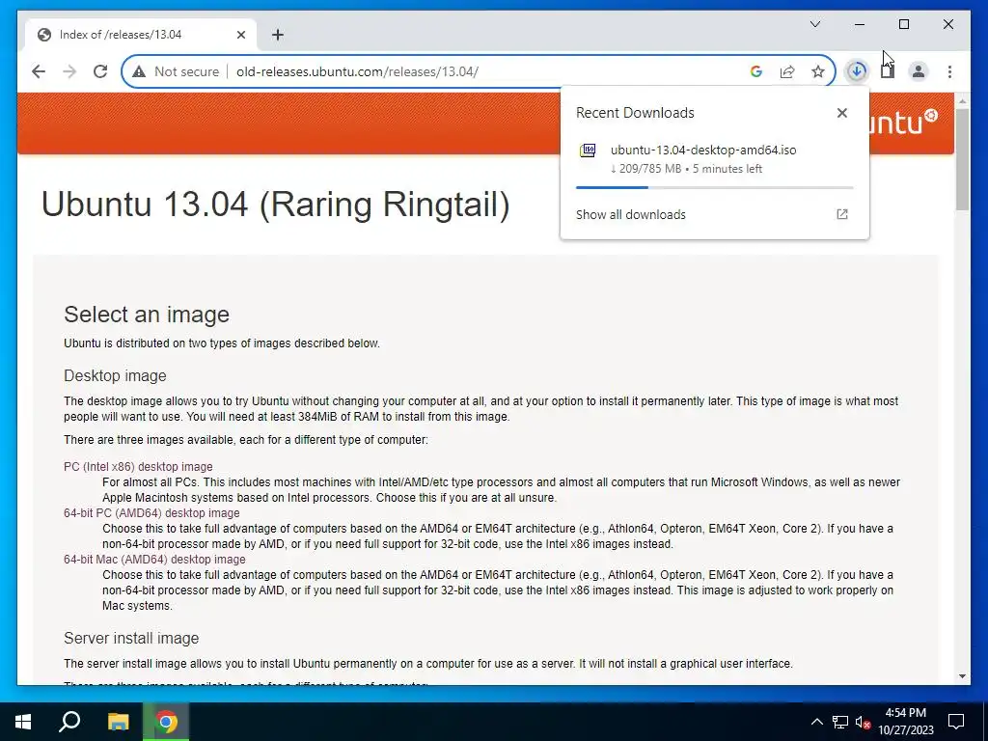Click the Ubuntu 13.04 (Raring Ringtail) heading

coord(275,205)
